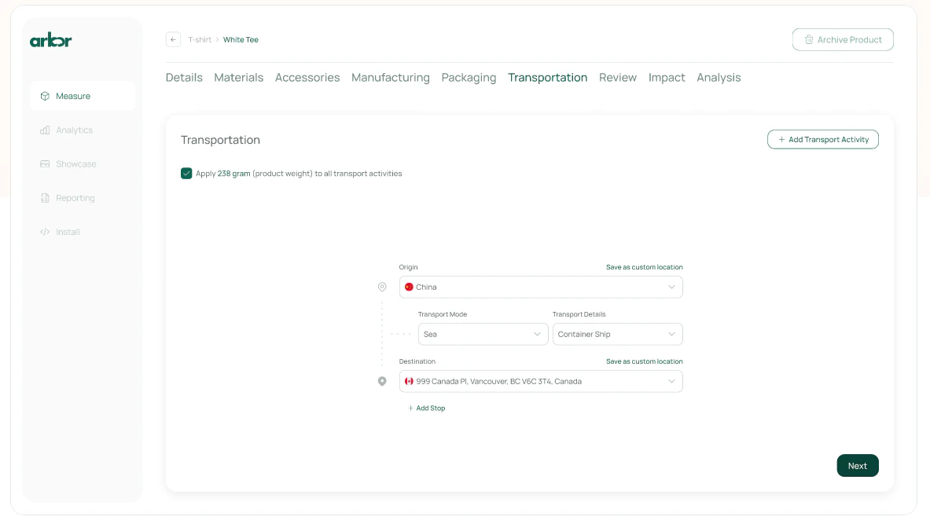Click Add Transport Activity

point(822,139)
